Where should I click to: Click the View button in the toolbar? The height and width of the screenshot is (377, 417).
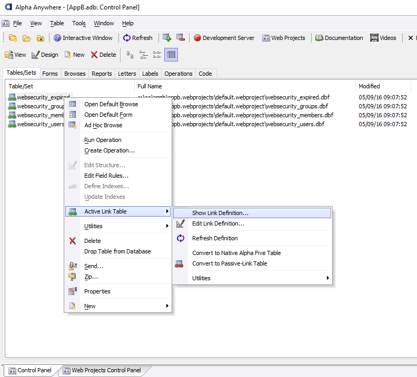15,55
